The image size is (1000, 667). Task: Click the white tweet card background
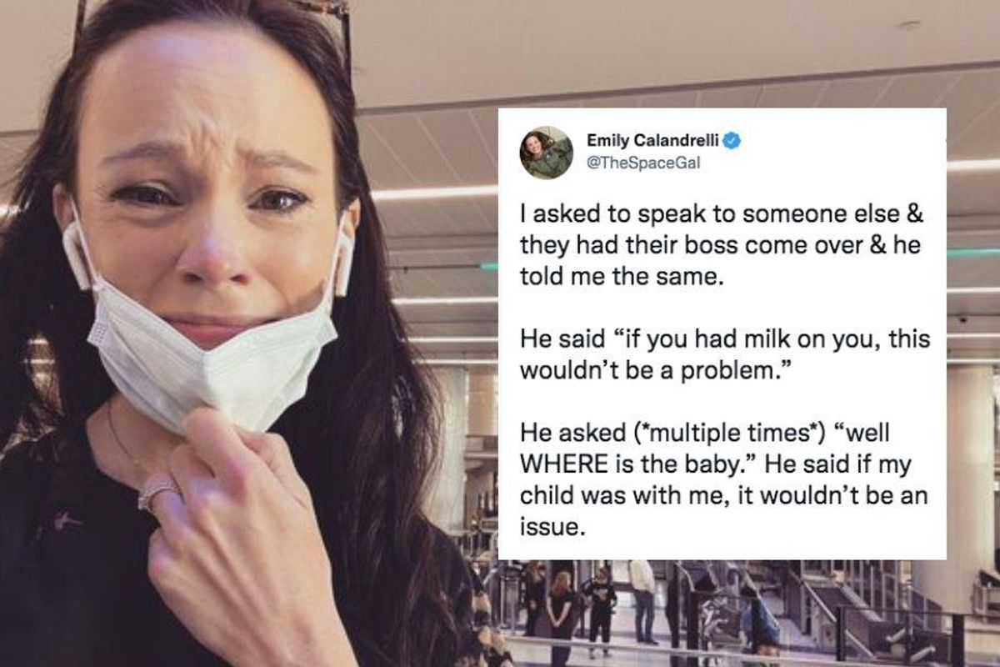(x=722, y=333)
